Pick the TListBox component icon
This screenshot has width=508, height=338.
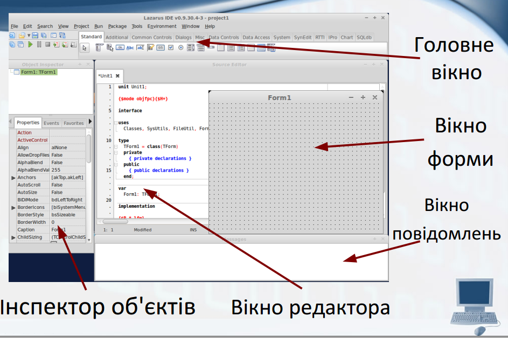[191, 47]
